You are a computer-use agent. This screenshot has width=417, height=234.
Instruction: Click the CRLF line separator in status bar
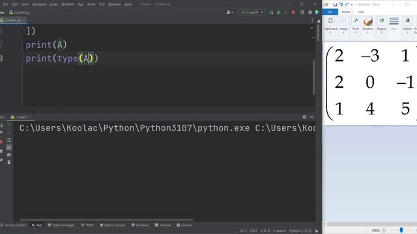253,231
